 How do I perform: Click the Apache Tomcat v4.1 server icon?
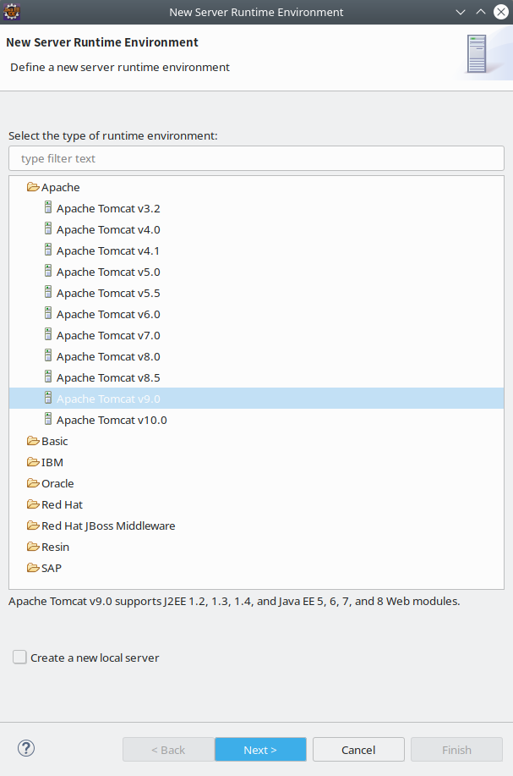tap(48, 250)
